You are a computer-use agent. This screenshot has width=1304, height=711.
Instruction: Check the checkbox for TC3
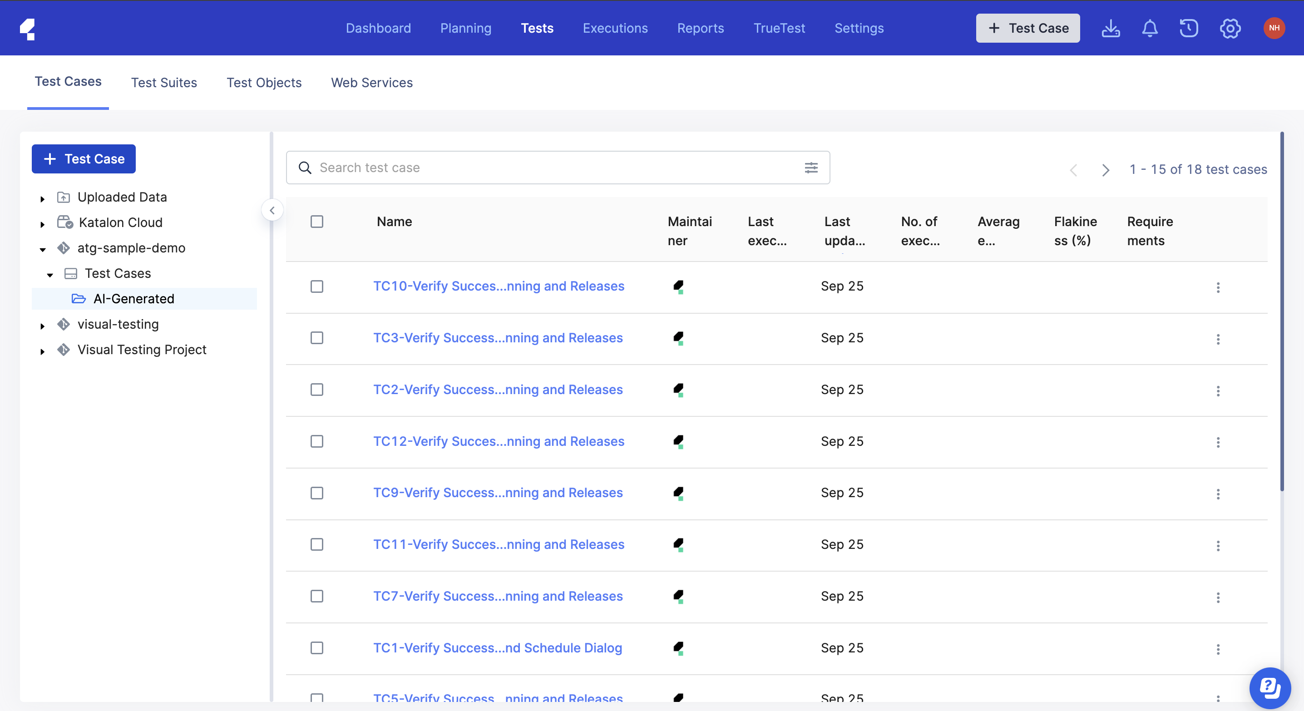317,338
